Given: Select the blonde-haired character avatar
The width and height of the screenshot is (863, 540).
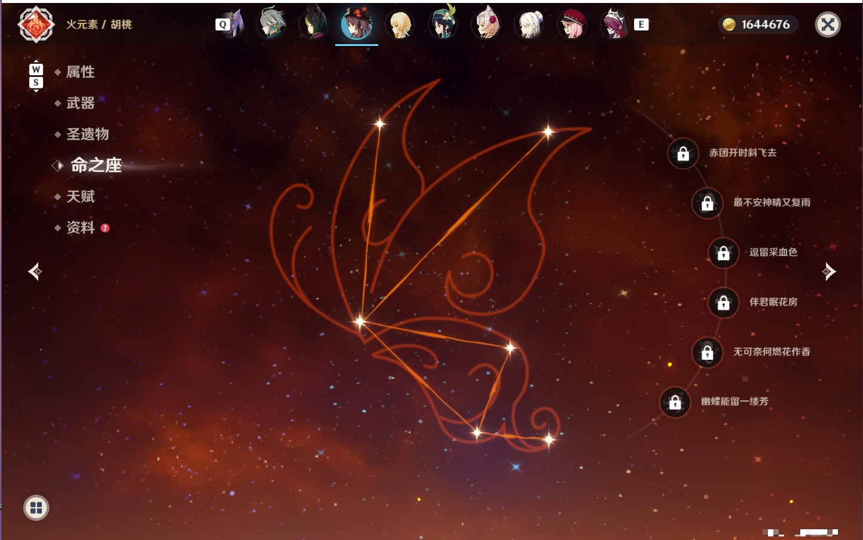Looking at the screenshot, I should coord(400,24).
